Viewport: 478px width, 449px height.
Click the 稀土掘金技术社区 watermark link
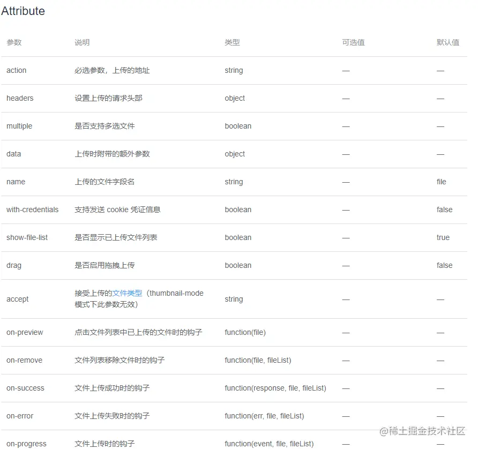point(423,431)
